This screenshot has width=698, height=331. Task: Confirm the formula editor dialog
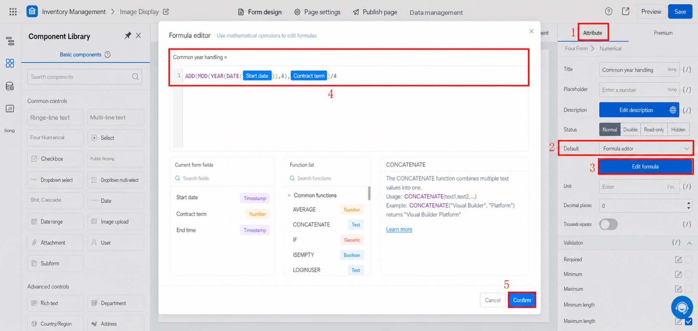coord(521,300)
